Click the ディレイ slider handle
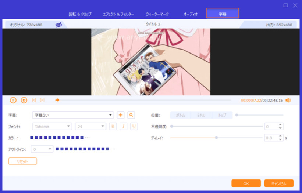This screenshot has width=302, height=193. pyautogui.click(x=216, y=138)
